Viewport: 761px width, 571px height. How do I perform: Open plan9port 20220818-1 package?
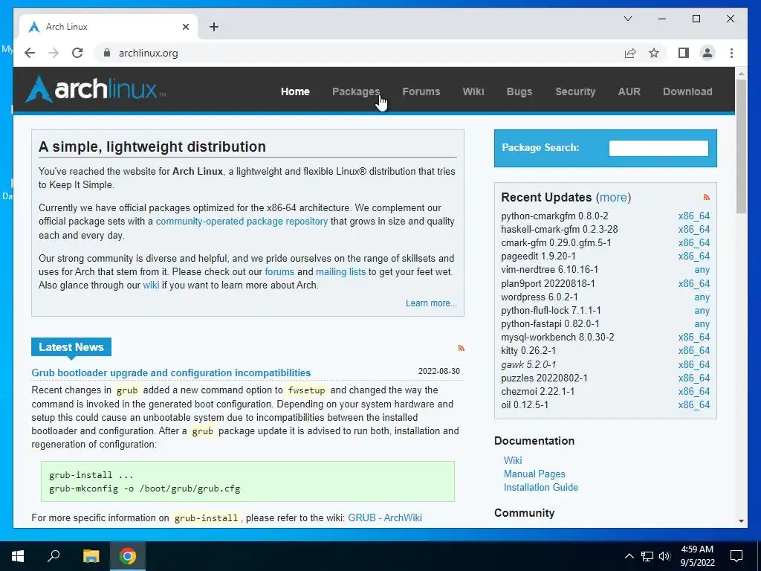(x=548, y=283)
